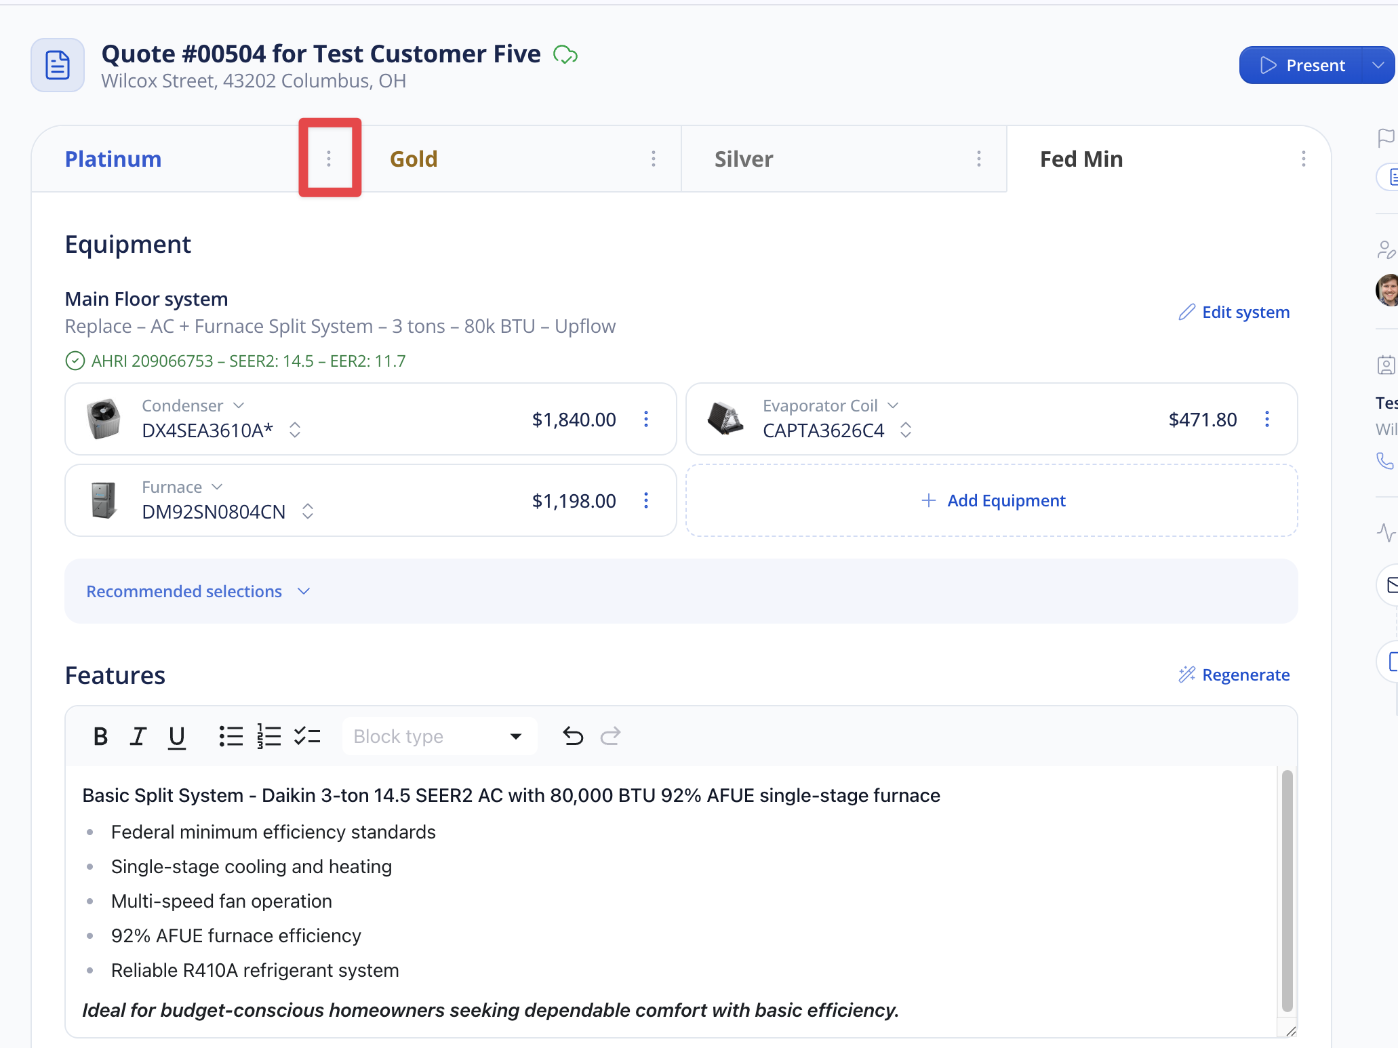Screen dimensions: 1398x1048
Task: Insert a numbered list in Features
Action: pyautogui.click(x=268, y=736)
